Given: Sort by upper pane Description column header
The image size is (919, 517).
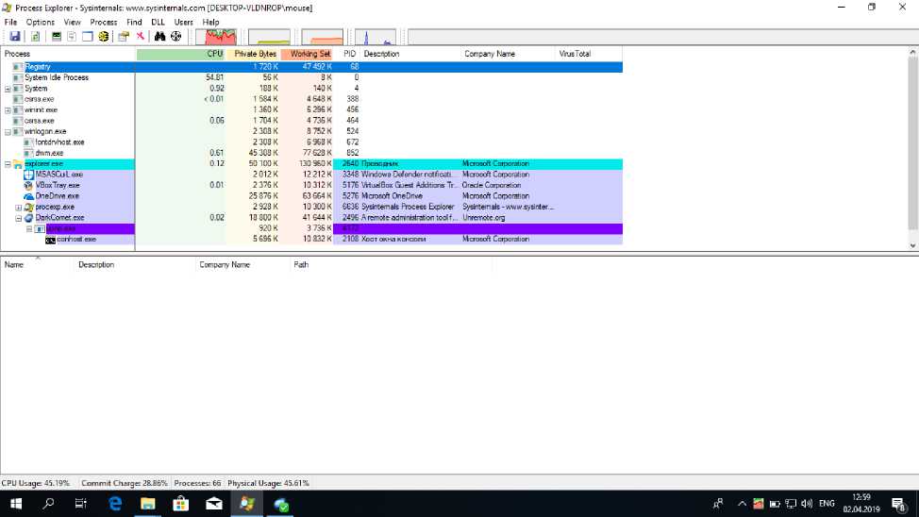Looking at the screenshot, I should click(x=409, y=54).
